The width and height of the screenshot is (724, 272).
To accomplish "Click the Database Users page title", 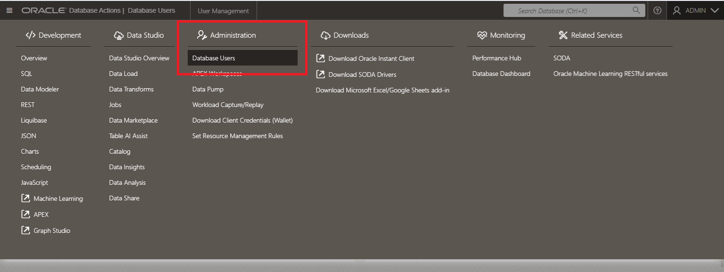I will [151, 10].
